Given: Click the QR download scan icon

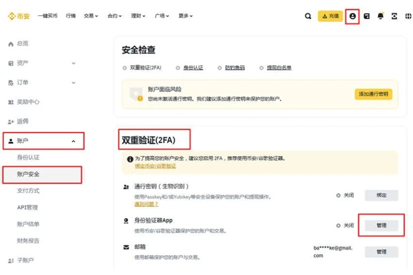Looking at the screenshot, I should [394, 16].
